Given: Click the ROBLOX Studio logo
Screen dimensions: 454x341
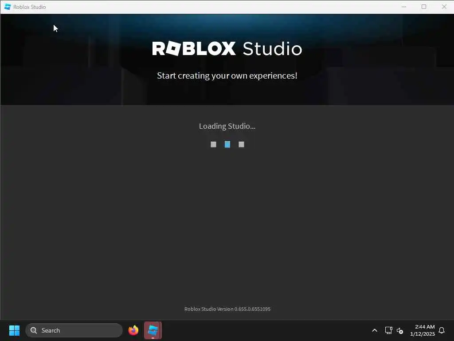Looking at the screenshot, I should click(x=227, y=48).
